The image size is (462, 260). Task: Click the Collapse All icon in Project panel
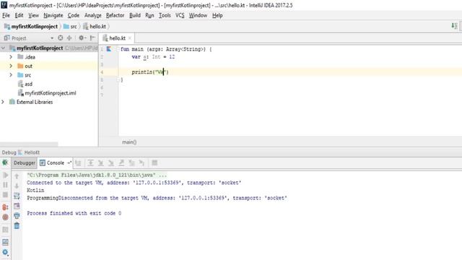coord(69,38)
